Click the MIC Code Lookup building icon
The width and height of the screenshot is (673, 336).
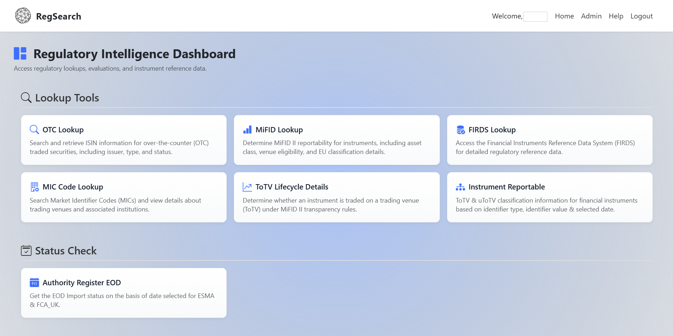click(x=34, y=187)
